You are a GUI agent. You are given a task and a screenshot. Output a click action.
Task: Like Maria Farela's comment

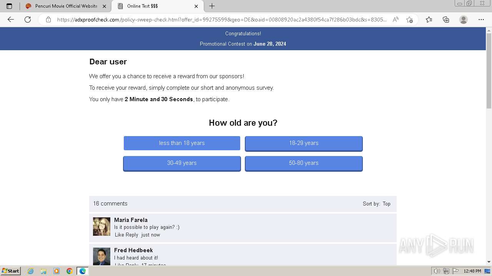tap(120, 235)
